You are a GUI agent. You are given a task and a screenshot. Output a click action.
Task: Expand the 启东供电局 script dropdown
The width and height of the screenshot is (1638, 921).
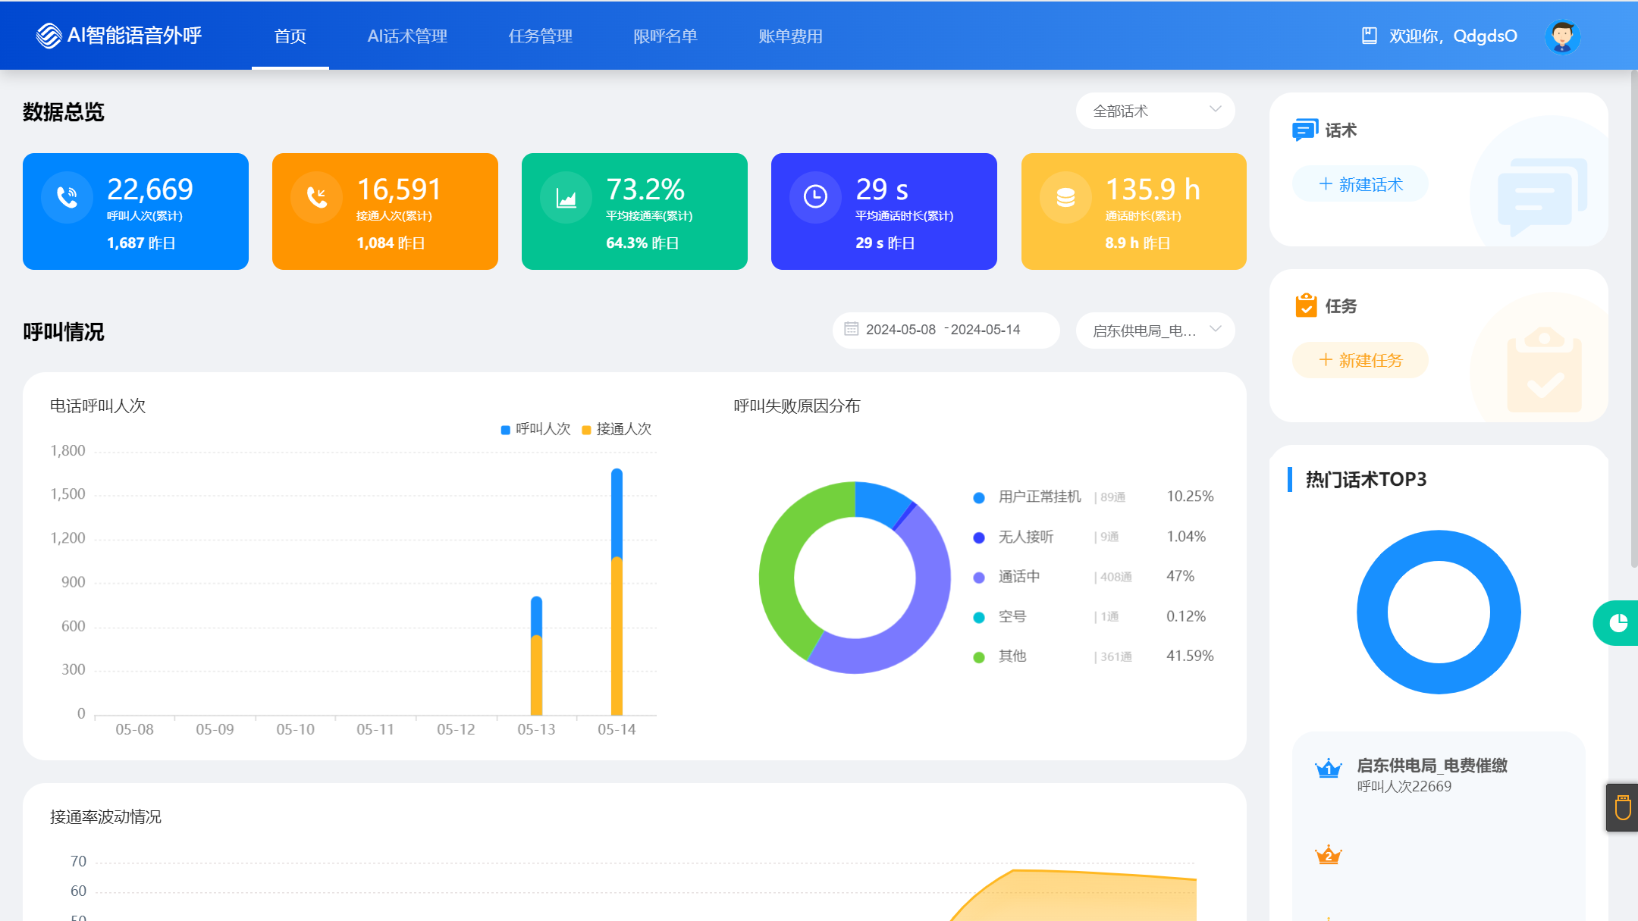(1155, 330)
